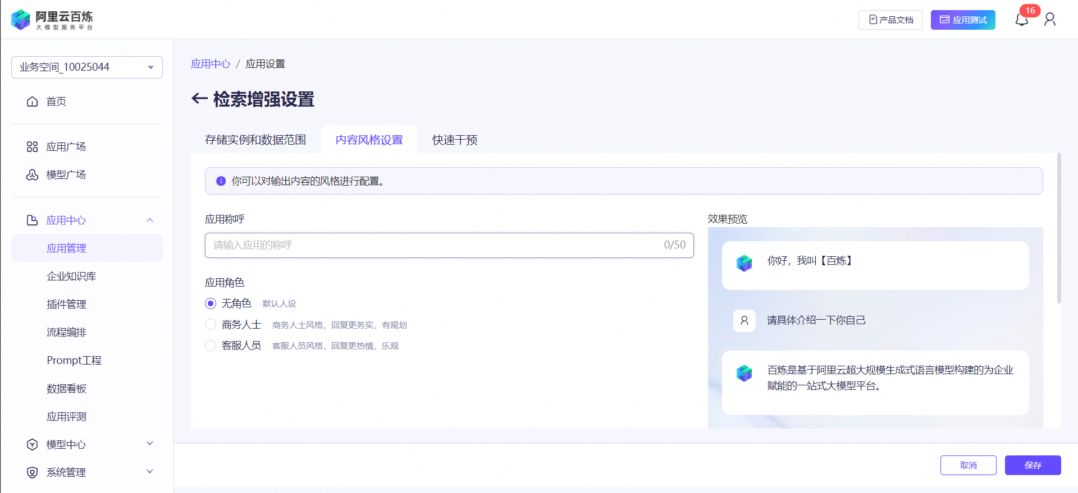1078x493 pixels.
Task: Click the 0/50 character counter
Action: 675,245
